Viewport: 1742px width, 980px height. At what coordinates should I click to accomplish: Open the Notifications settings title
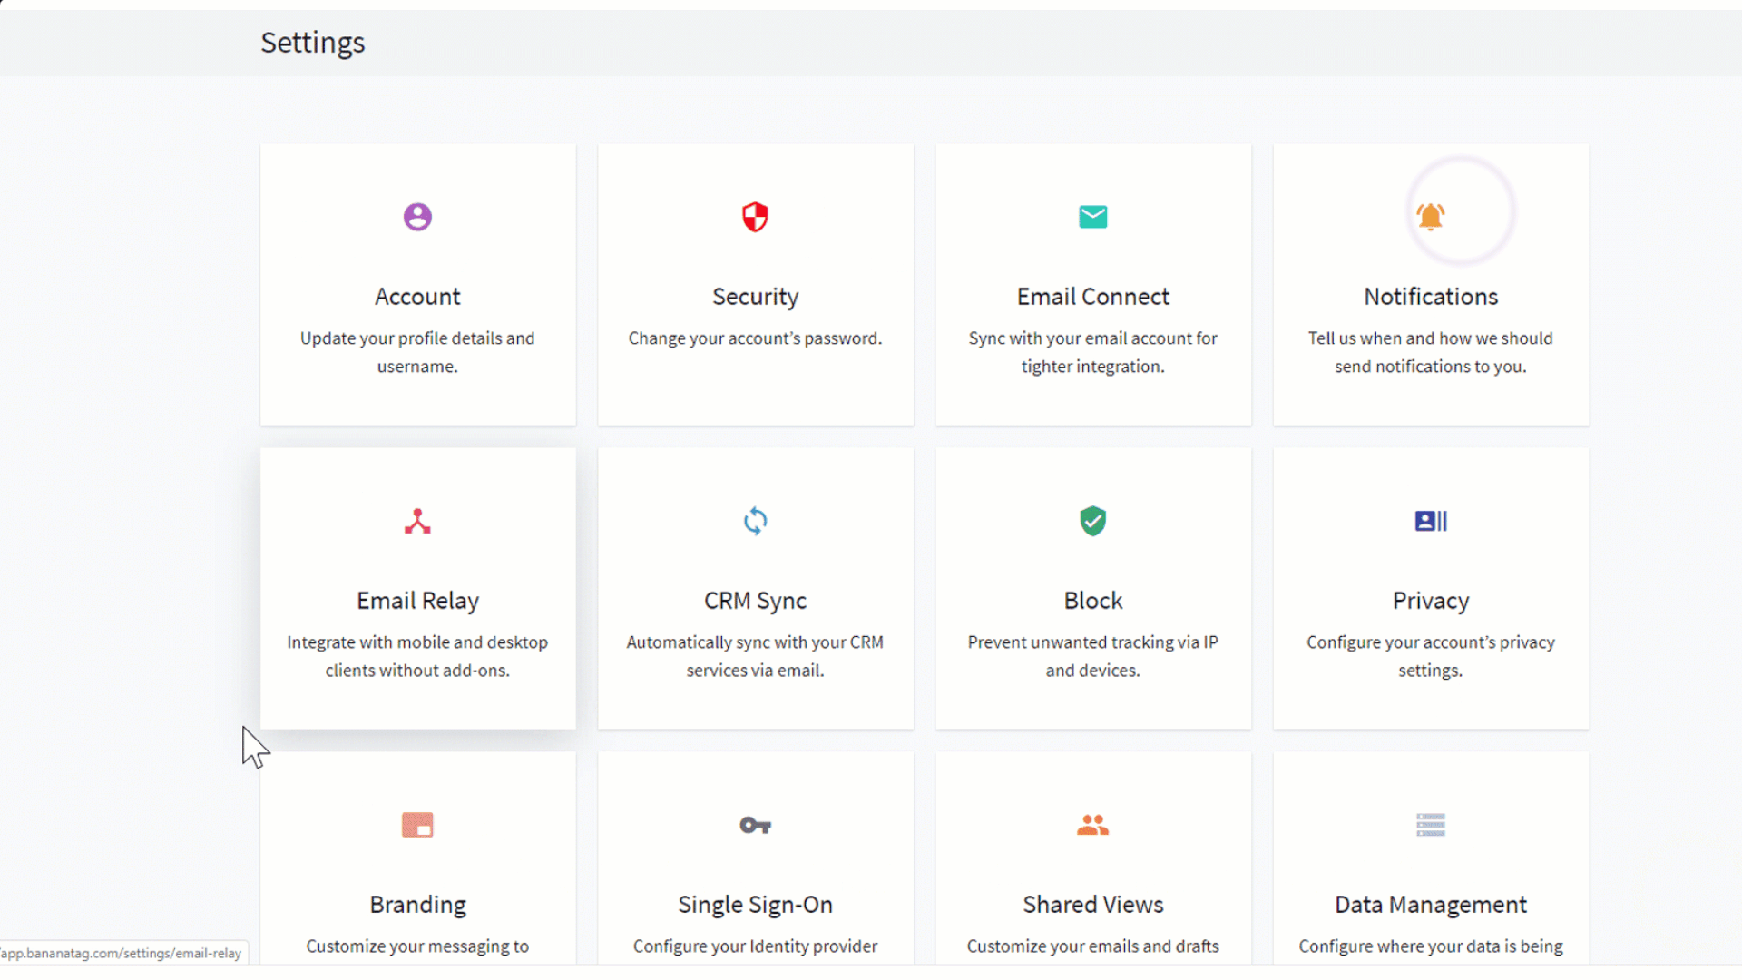coord(1430,297)
